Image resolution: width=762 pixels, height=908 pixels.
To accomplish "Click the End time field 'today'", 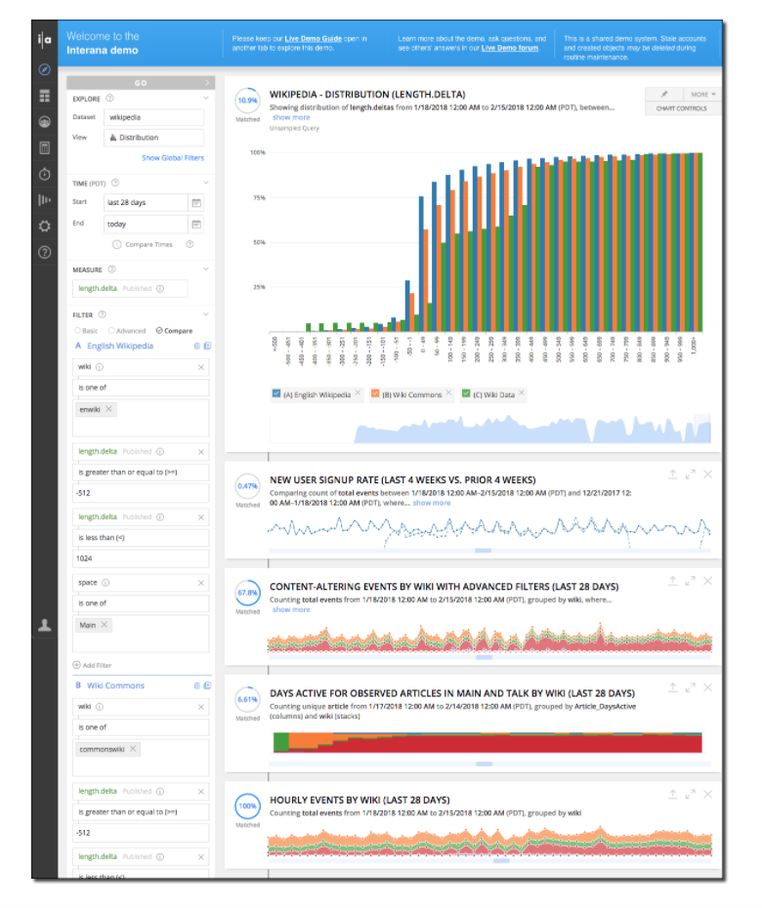I will click(146, 225).
